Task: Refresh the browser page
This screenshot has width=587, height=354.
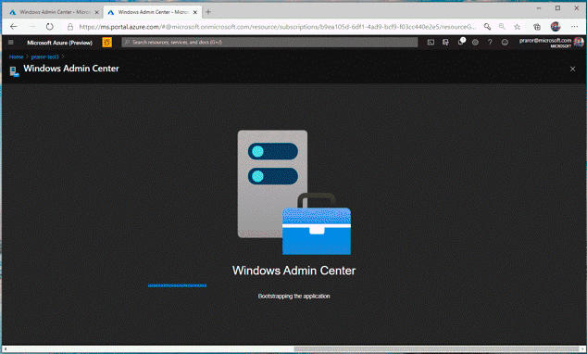Action: (x=49, y=27)
